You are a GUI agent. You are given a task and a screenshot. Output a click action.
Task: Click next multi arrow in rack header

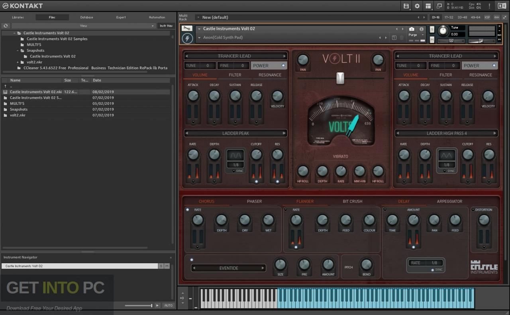tap(424, 18)
